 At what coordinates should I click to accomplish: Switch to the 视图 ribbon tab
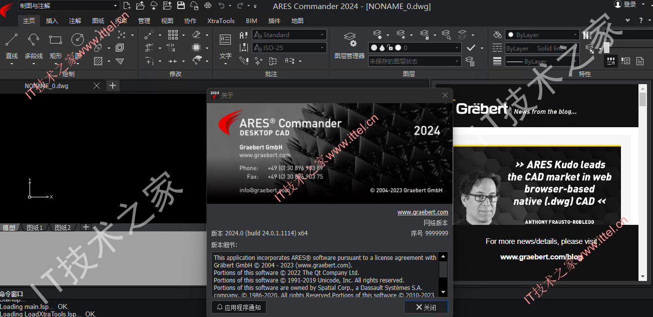(167, 21)
